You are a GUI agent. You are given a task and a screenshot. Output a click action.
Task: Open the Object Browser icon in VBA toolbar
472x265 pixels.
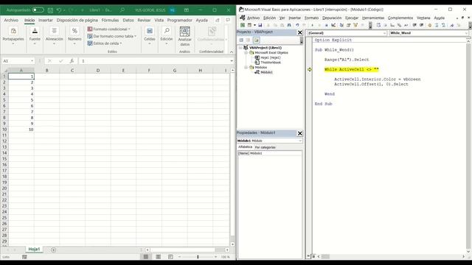(355, 25)
